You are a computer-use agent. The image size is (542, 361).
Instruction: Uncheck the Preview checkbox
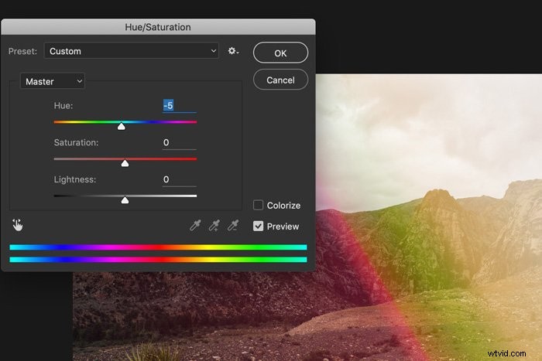[258, 226]
